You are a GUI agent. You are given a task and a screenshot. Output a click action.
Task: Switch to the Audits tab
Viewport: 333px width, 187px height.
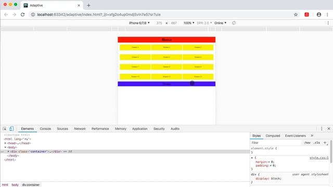175,129
